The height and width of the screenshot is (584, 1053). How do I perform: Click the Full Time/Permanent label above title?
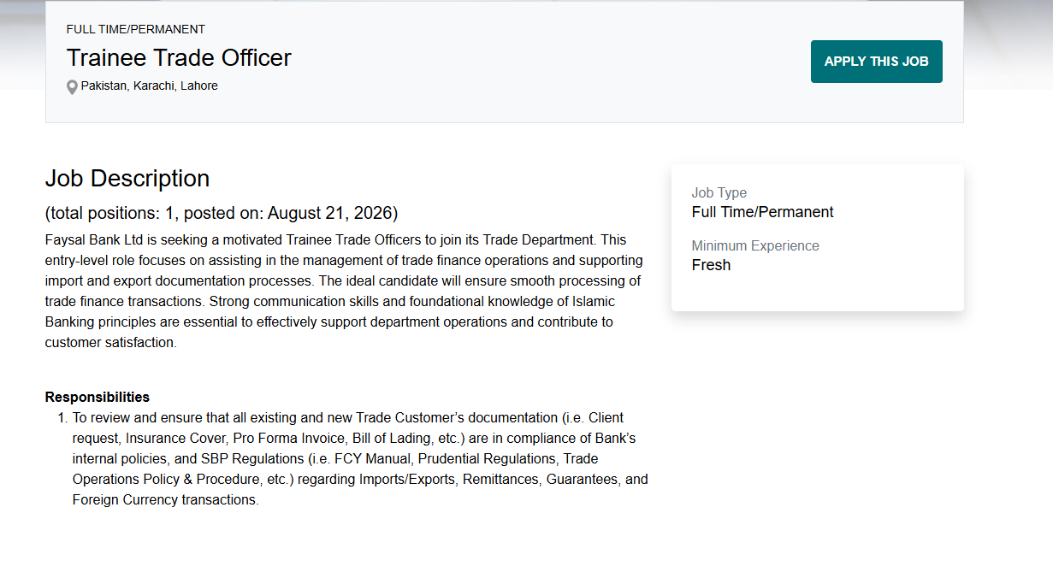point(136,29)
